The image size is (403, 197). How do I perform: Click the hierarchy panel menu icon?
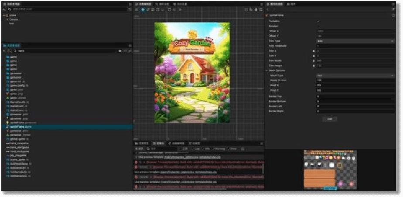click(x=130, y=4)
